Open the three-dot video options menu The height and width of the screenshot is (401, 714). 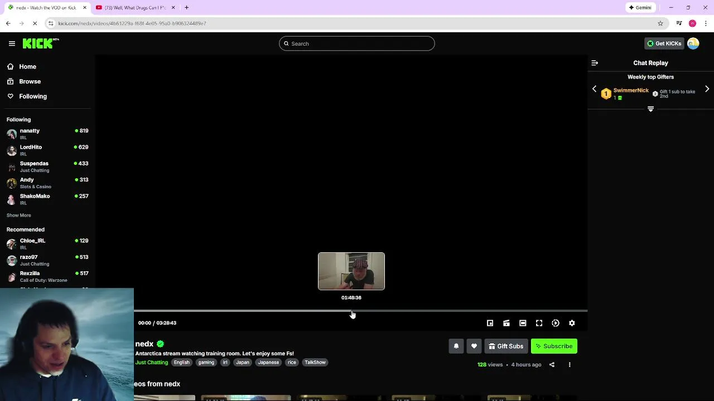pos(570,365)
